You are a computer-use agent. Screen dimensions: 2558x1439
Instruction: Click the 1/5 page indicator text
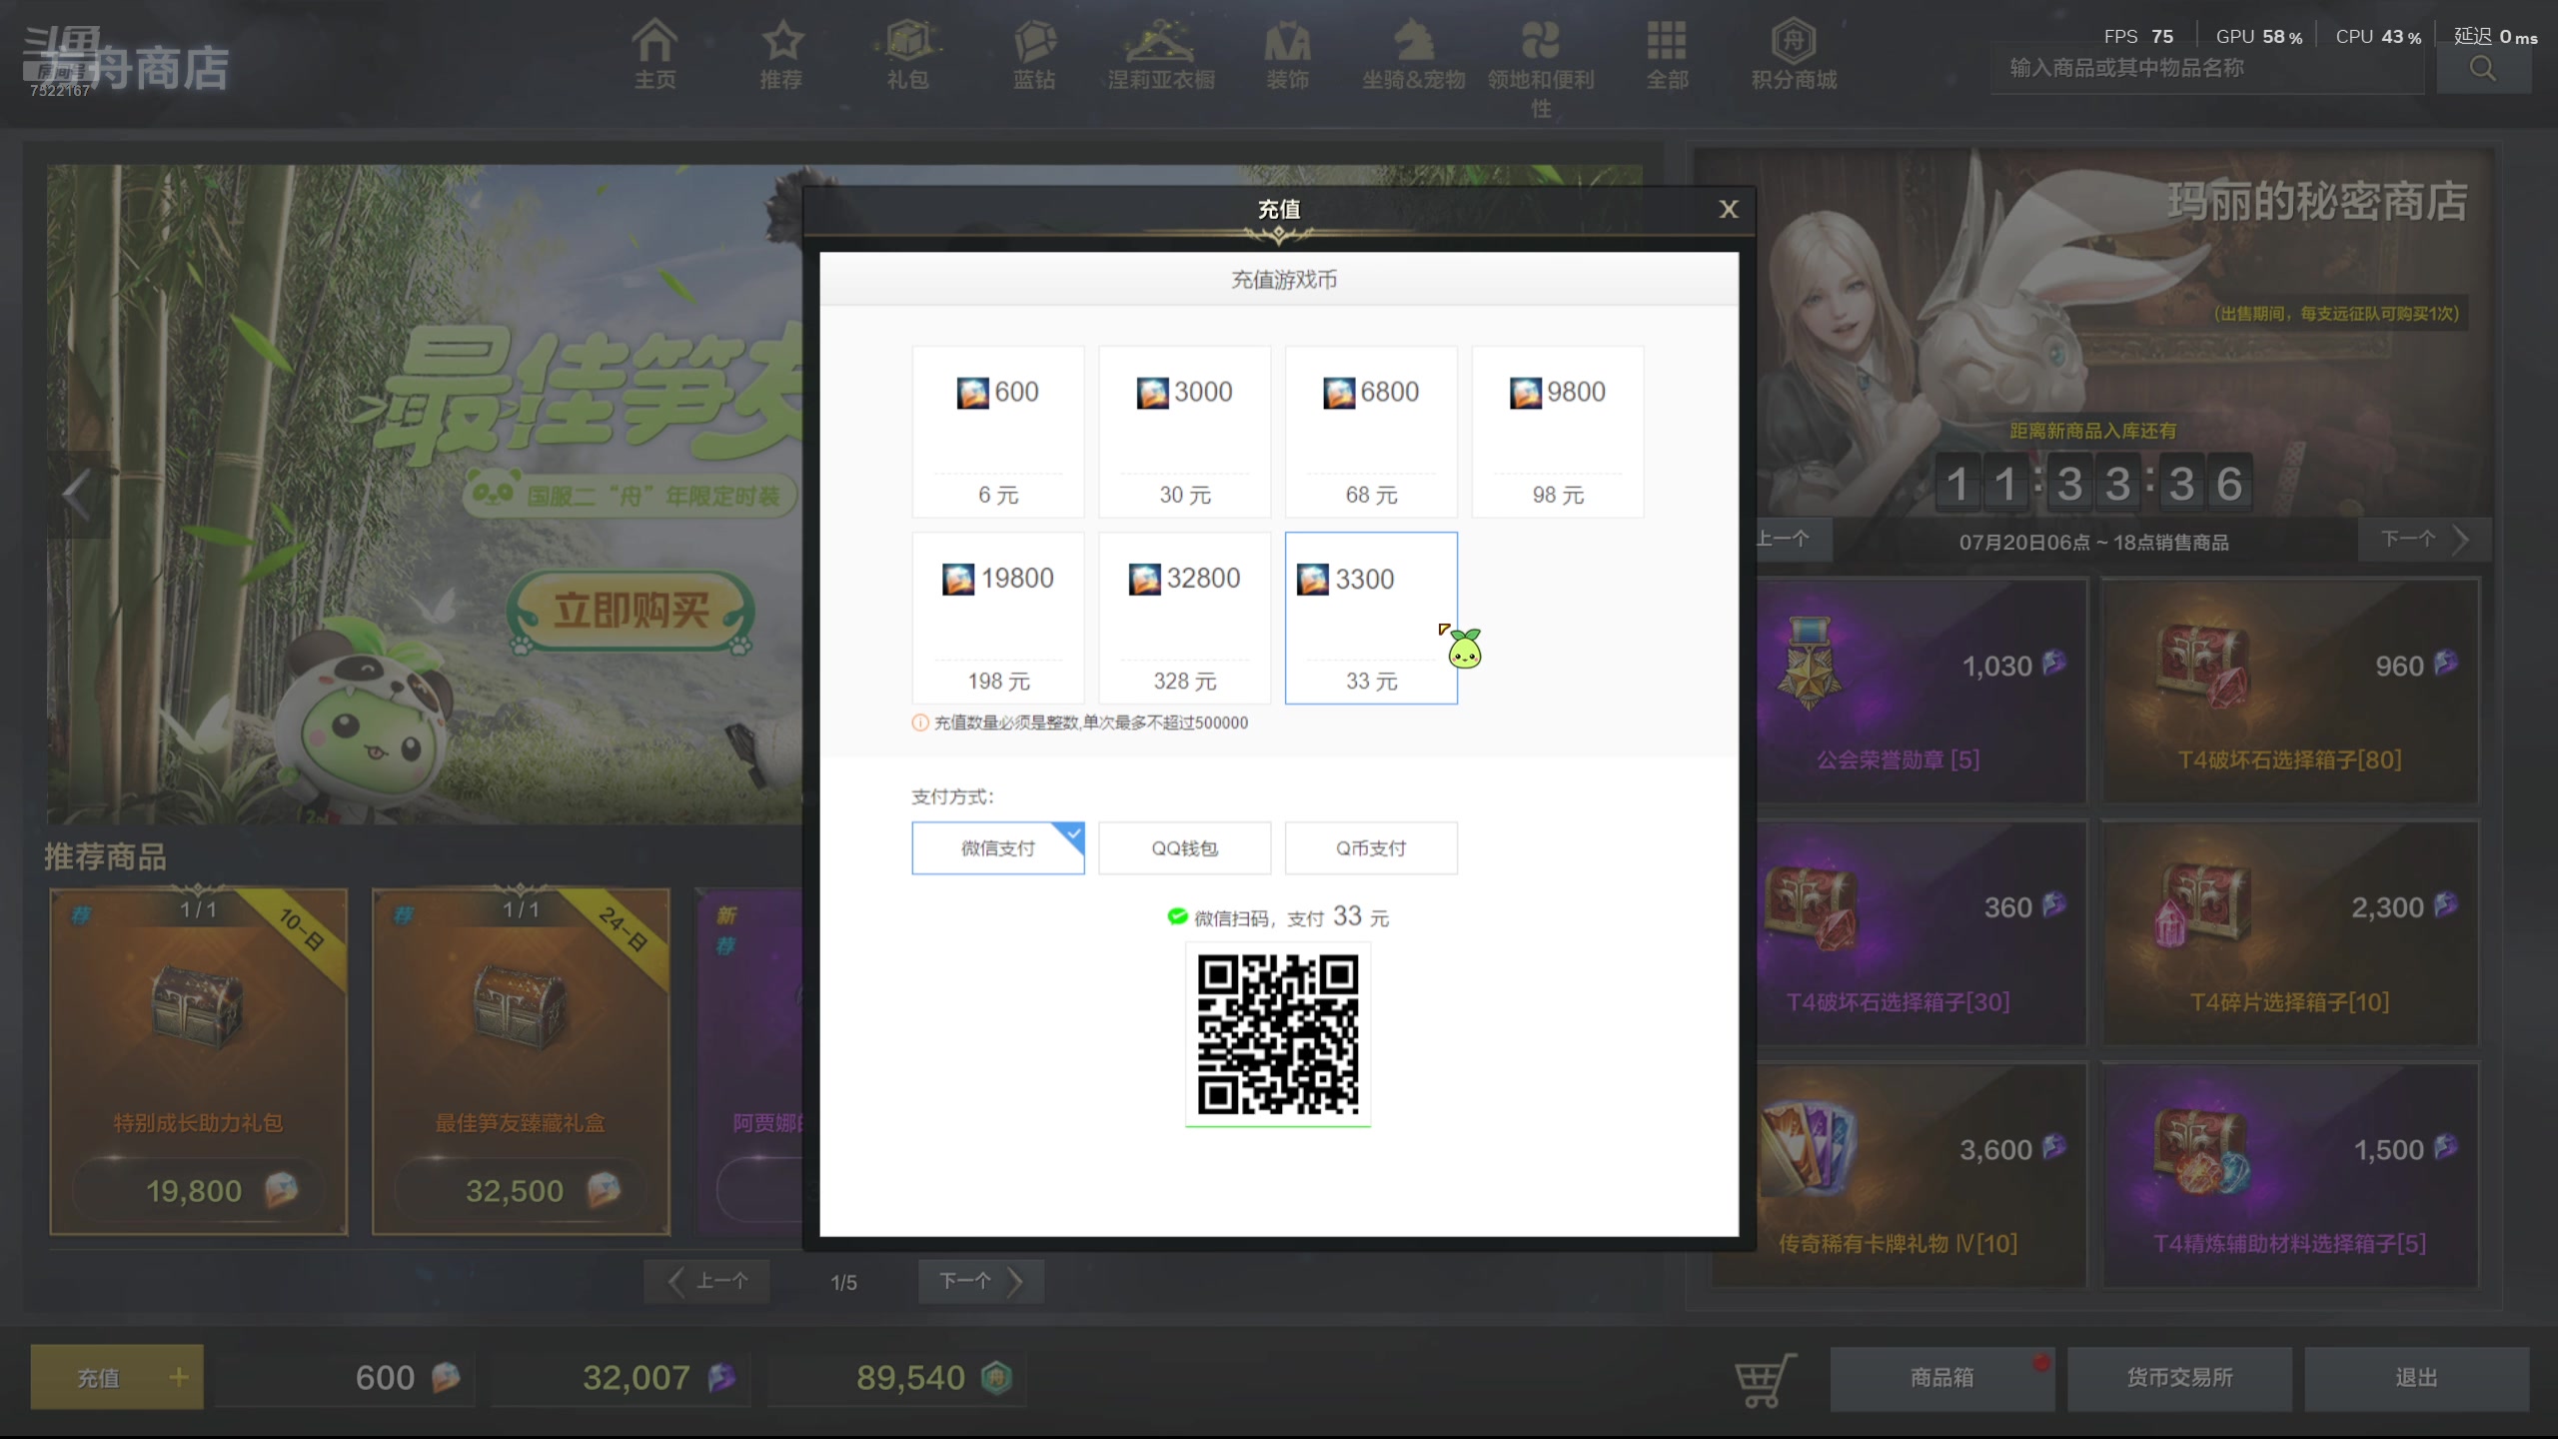tap(843, 1282)
